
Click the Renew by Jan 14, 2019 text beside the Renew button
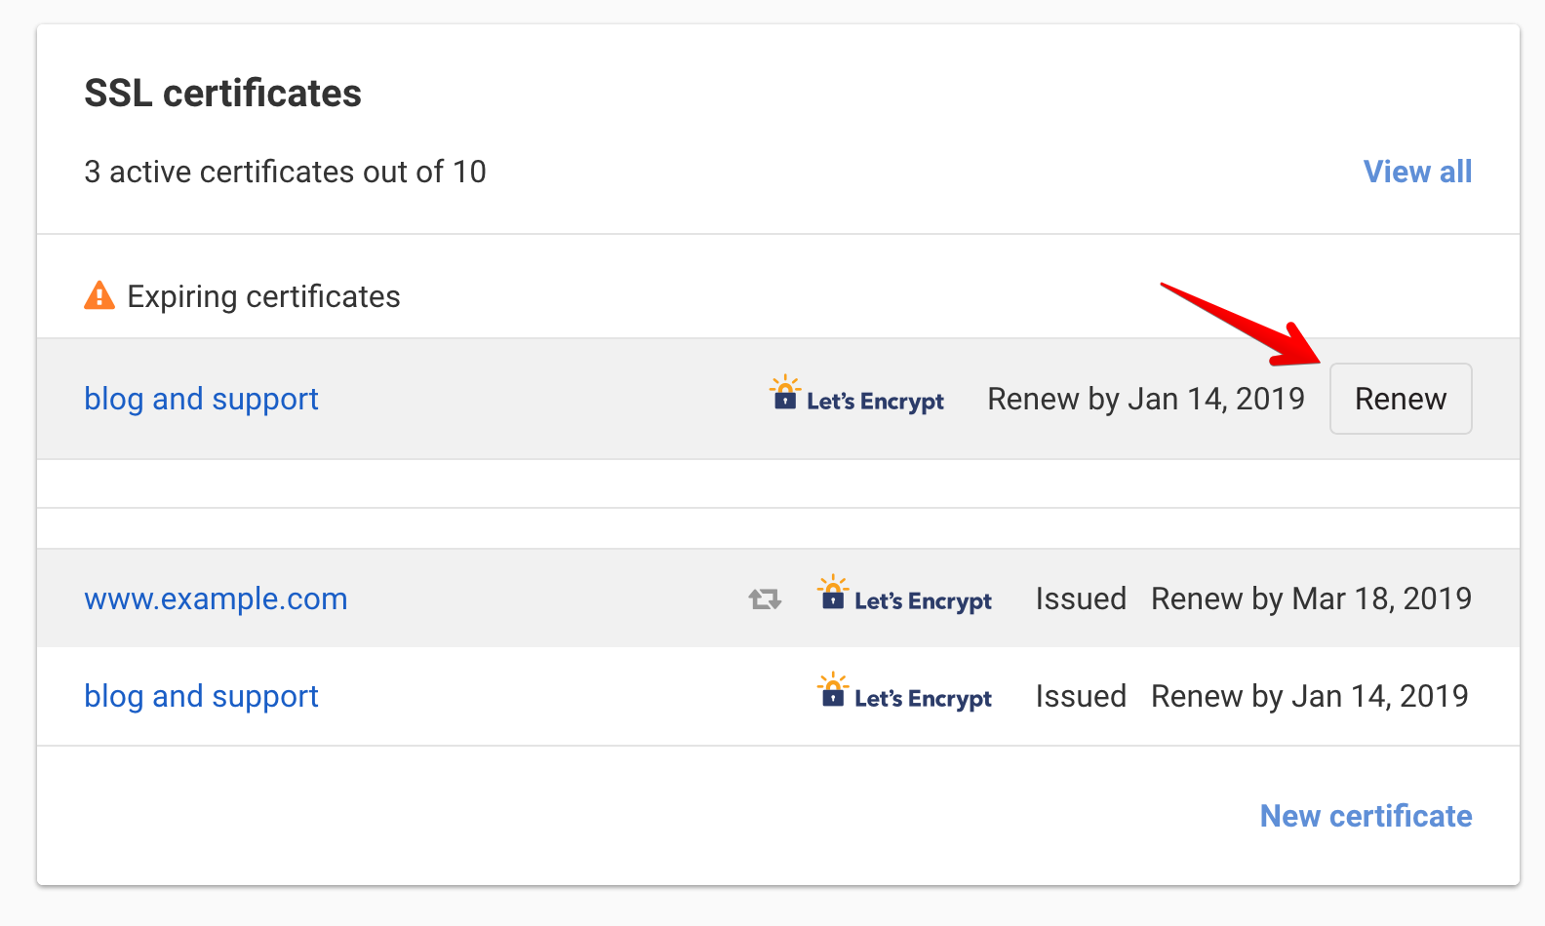(1145, 399)
